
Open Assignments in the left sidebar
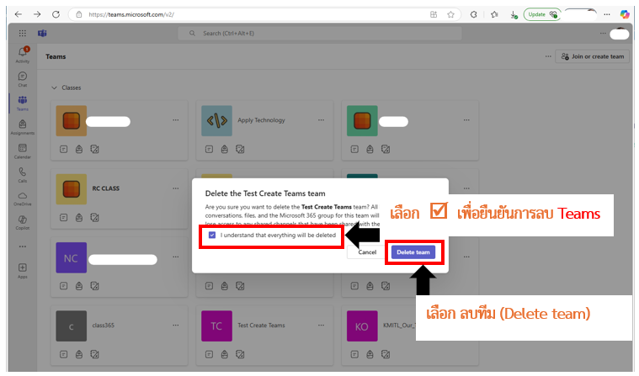[22, 125]
